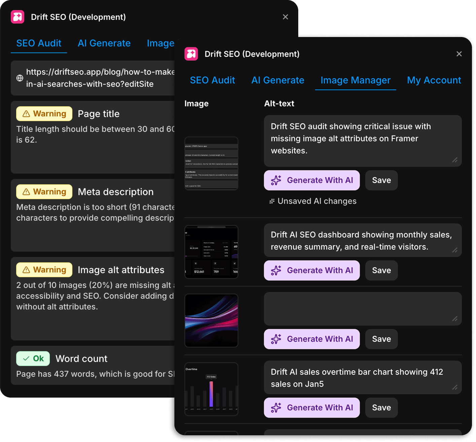The width and height of the screenshot is (476, 442).
Task: Generate alt-text with AI for the bar chart image
Action: 312,408
